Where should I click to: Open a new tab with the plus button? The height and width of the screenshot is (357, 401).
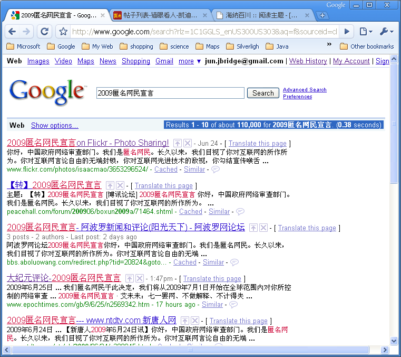(322, 15)
